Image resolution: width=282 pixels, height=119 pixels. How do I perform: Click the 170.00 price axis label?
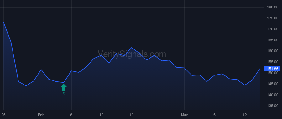coord(273,29)
